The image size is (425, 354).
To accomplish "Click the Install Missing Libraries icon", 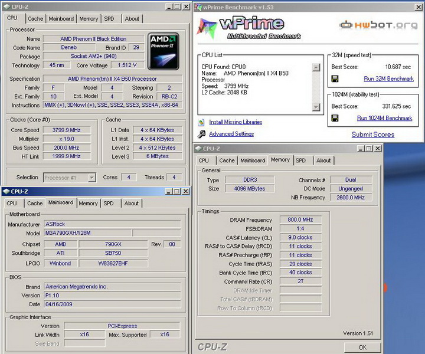I will coord(202,122).
